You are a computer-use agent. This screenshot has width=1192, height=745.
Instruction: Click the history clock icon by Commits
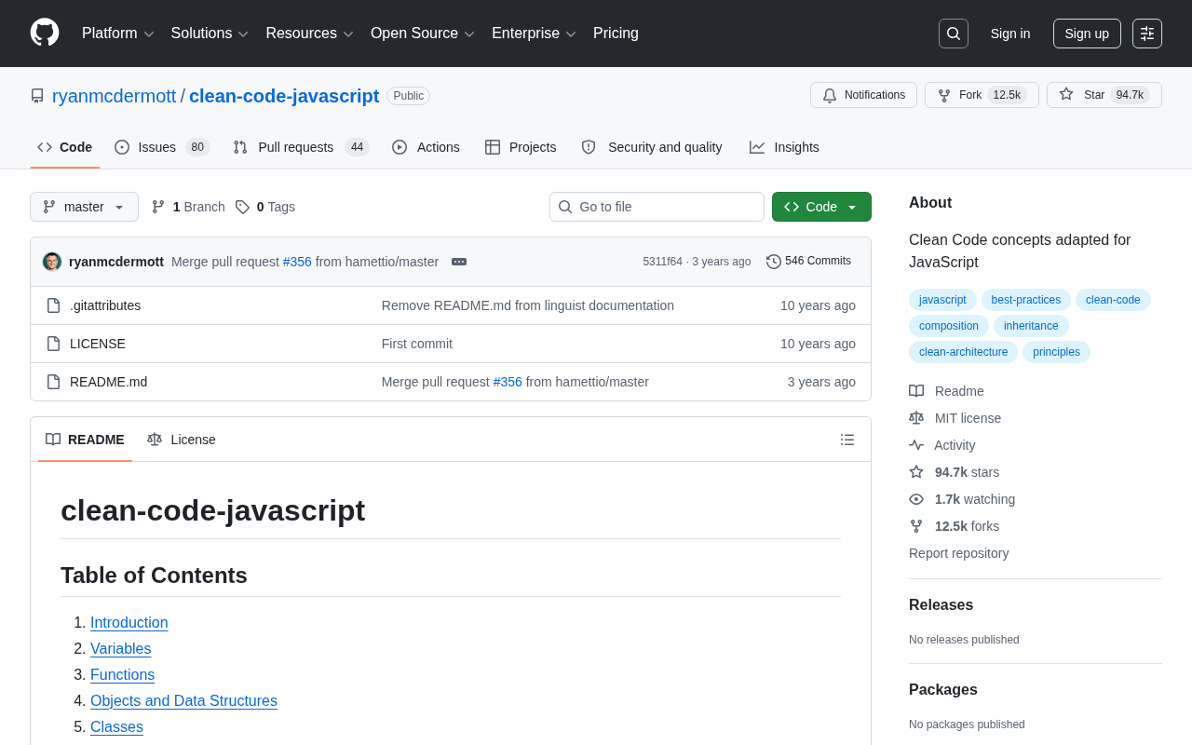coord(774,262)
